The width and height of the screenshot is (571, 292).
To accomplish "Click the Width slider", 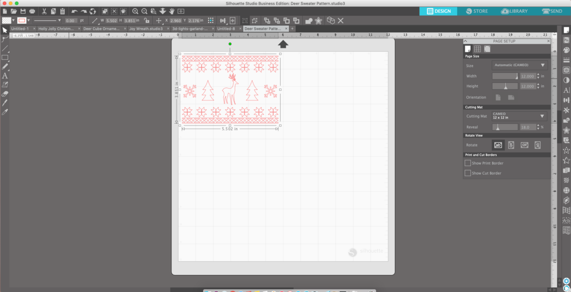I will (x=505, y=76).
